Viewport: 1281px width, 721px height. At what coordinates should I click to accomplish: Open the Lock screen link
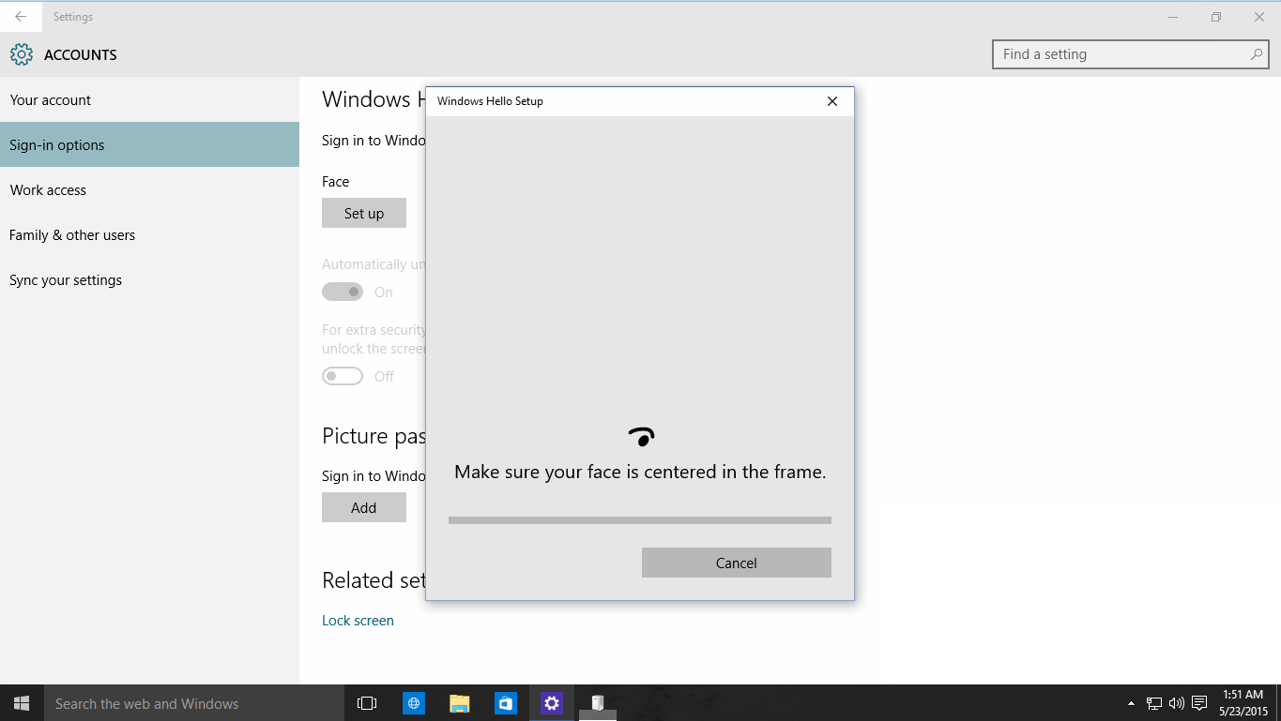coord(358,620)
